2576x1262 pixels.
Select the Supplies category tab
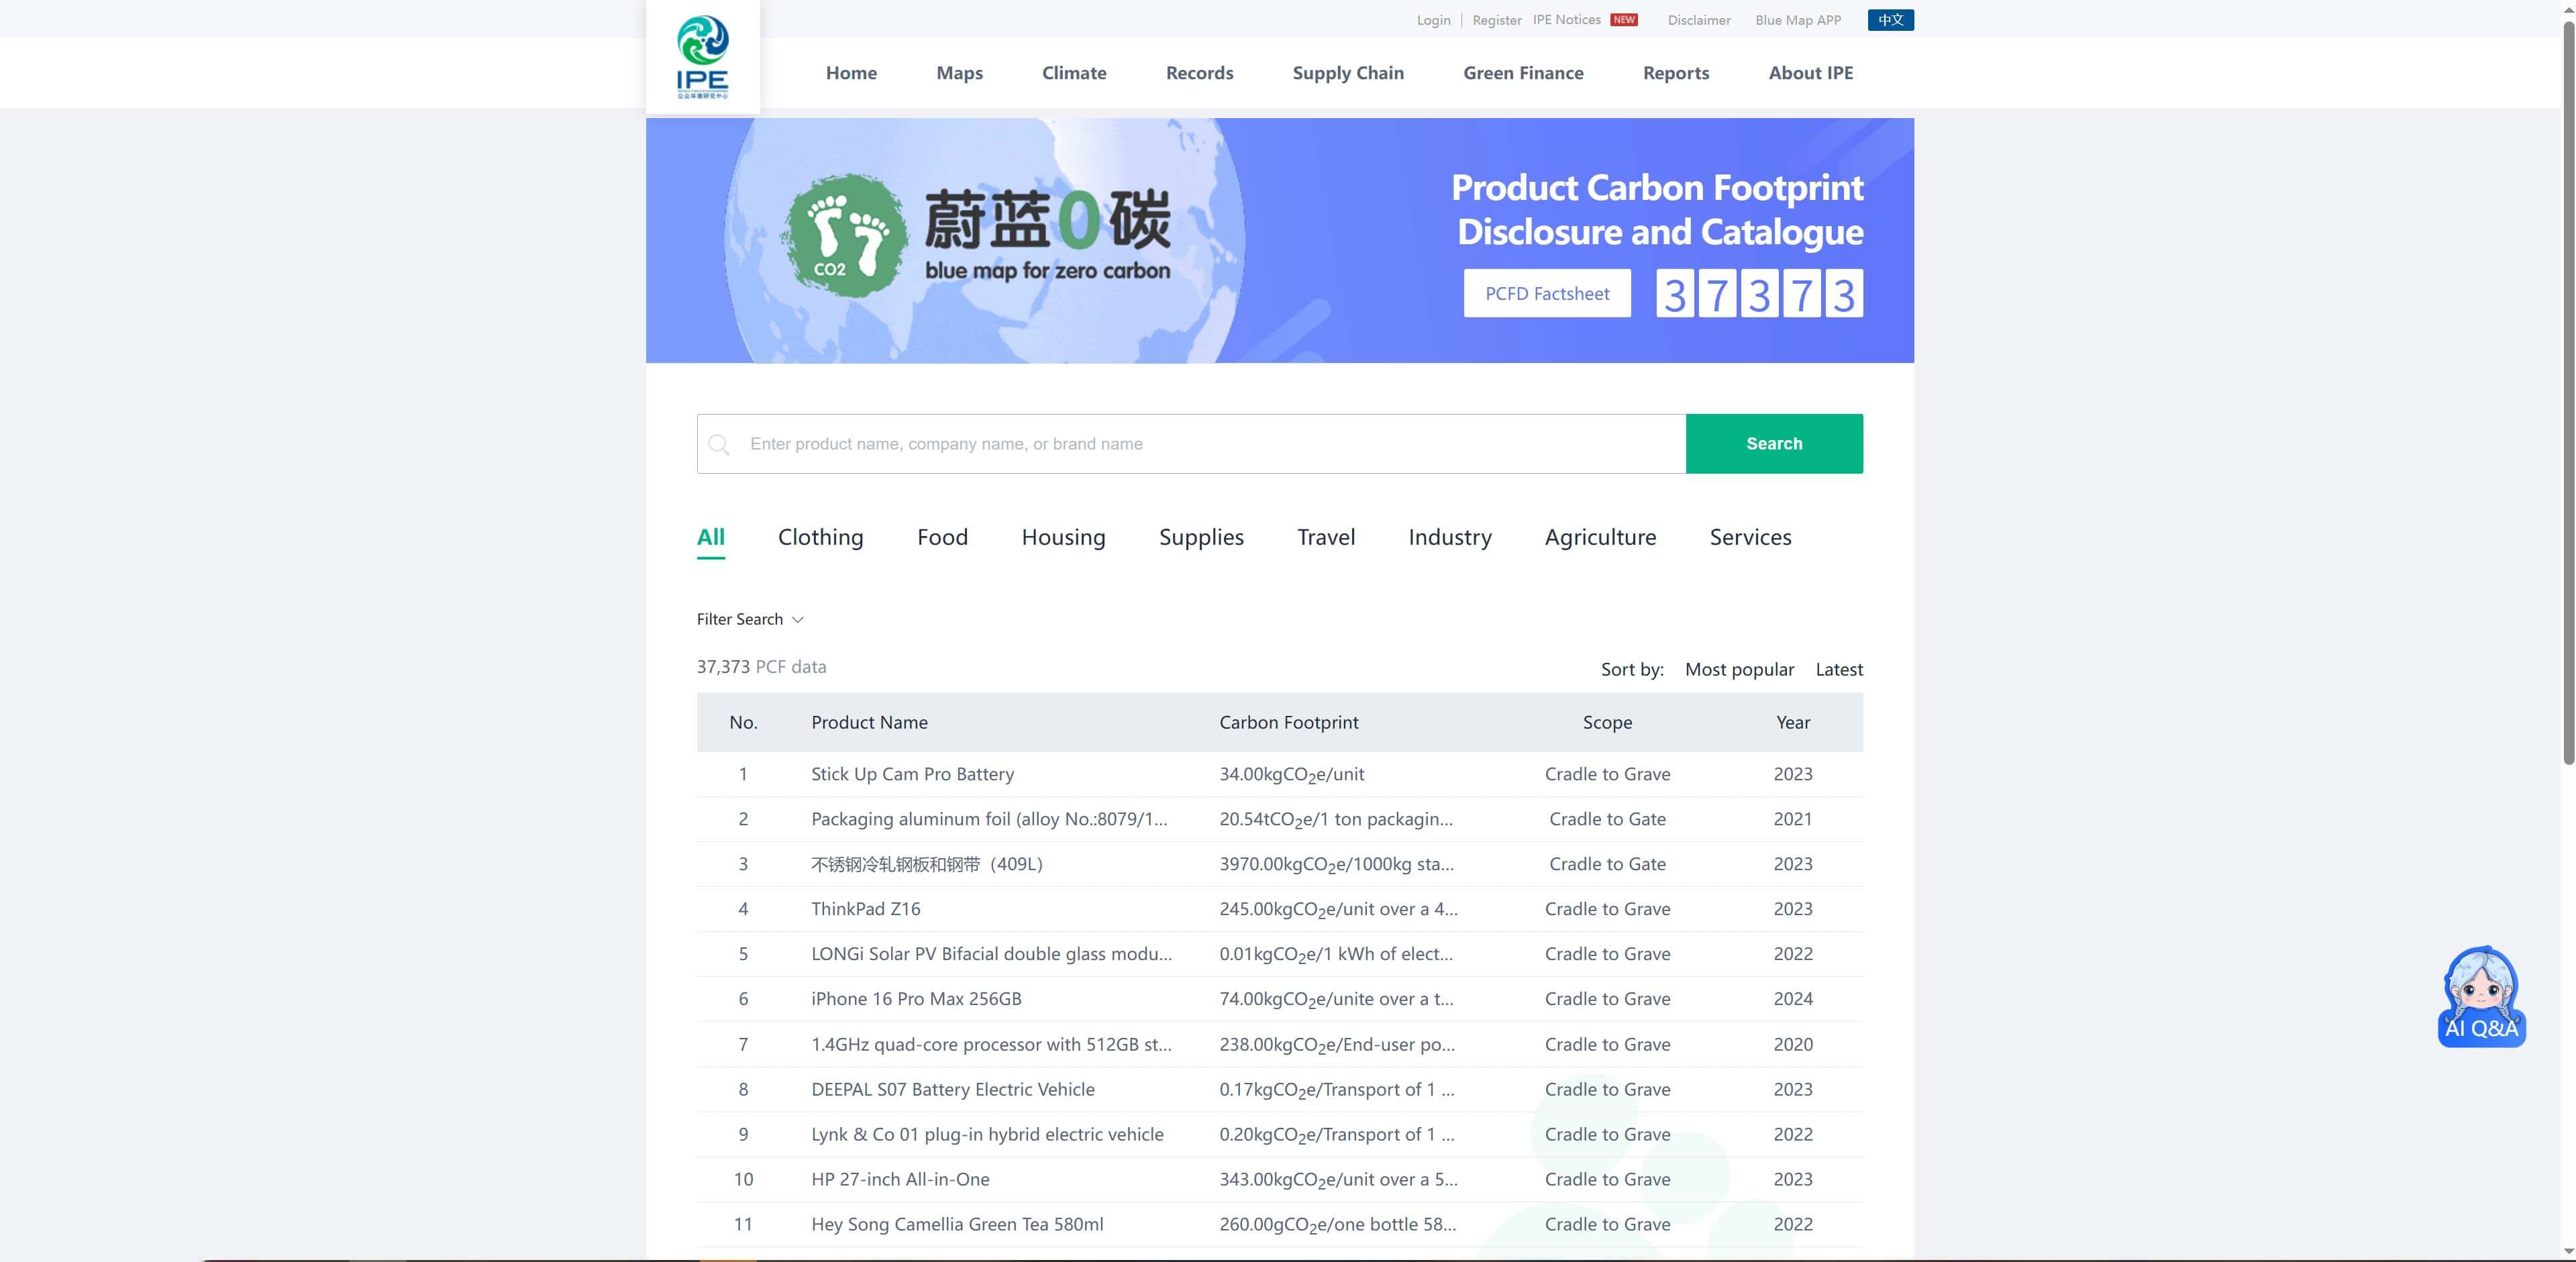click(1201, 537)
